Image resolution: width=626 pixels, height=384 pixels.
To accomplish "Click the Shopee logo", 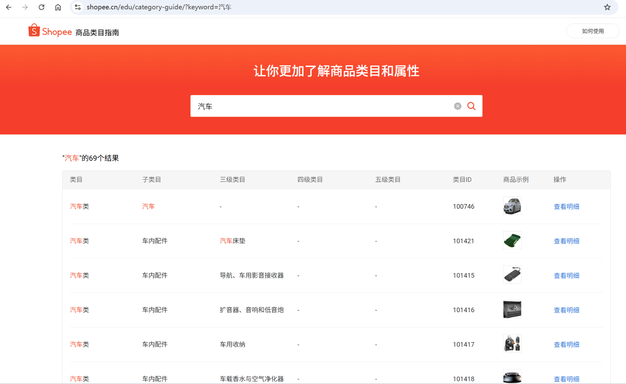I will [50, 31].
